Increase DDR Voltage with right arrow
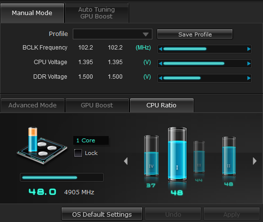Image resolution: width=263 pixels, height=222 pixels. click(x=249, y=78)
